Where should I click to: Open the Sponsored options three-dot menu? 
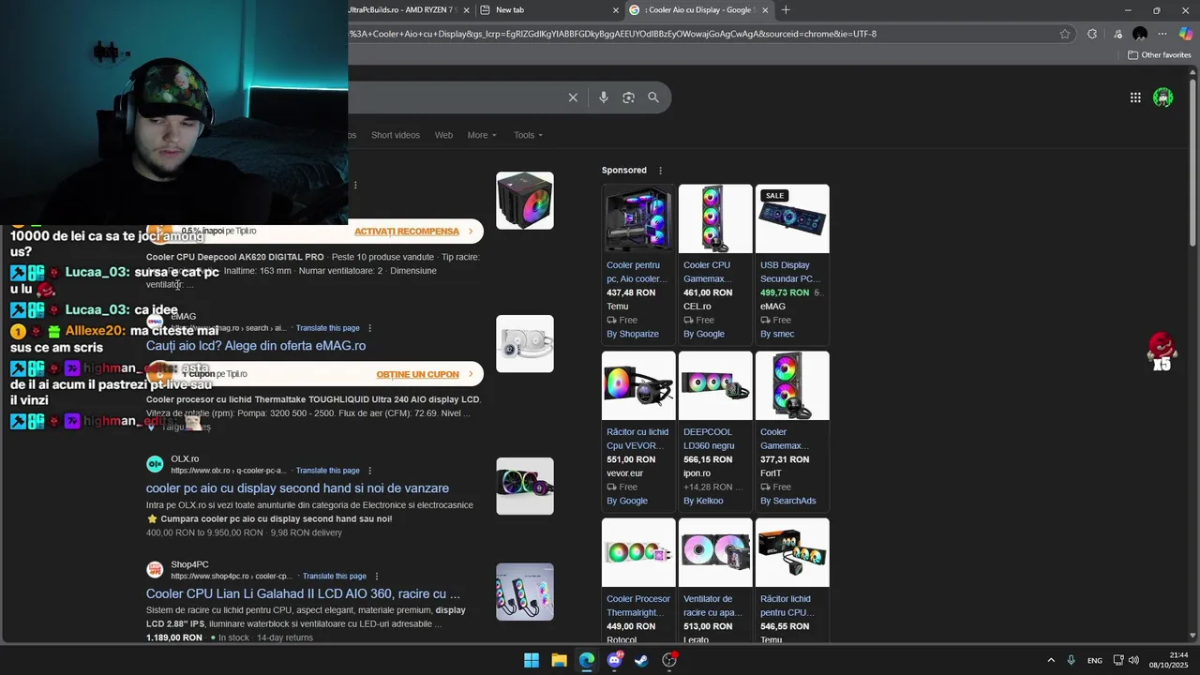(660, 171)
